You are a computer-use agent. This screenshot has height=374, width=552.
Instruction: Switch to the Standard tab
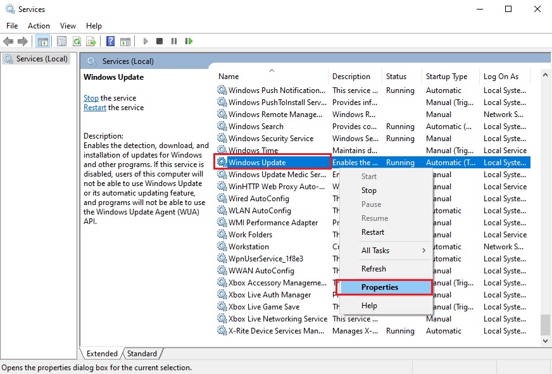coord(142,354)
